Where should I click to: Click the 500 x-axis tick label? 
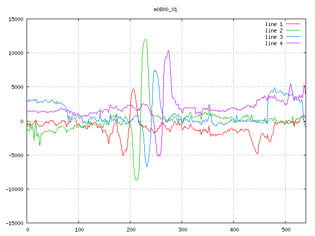coord(285,230)
